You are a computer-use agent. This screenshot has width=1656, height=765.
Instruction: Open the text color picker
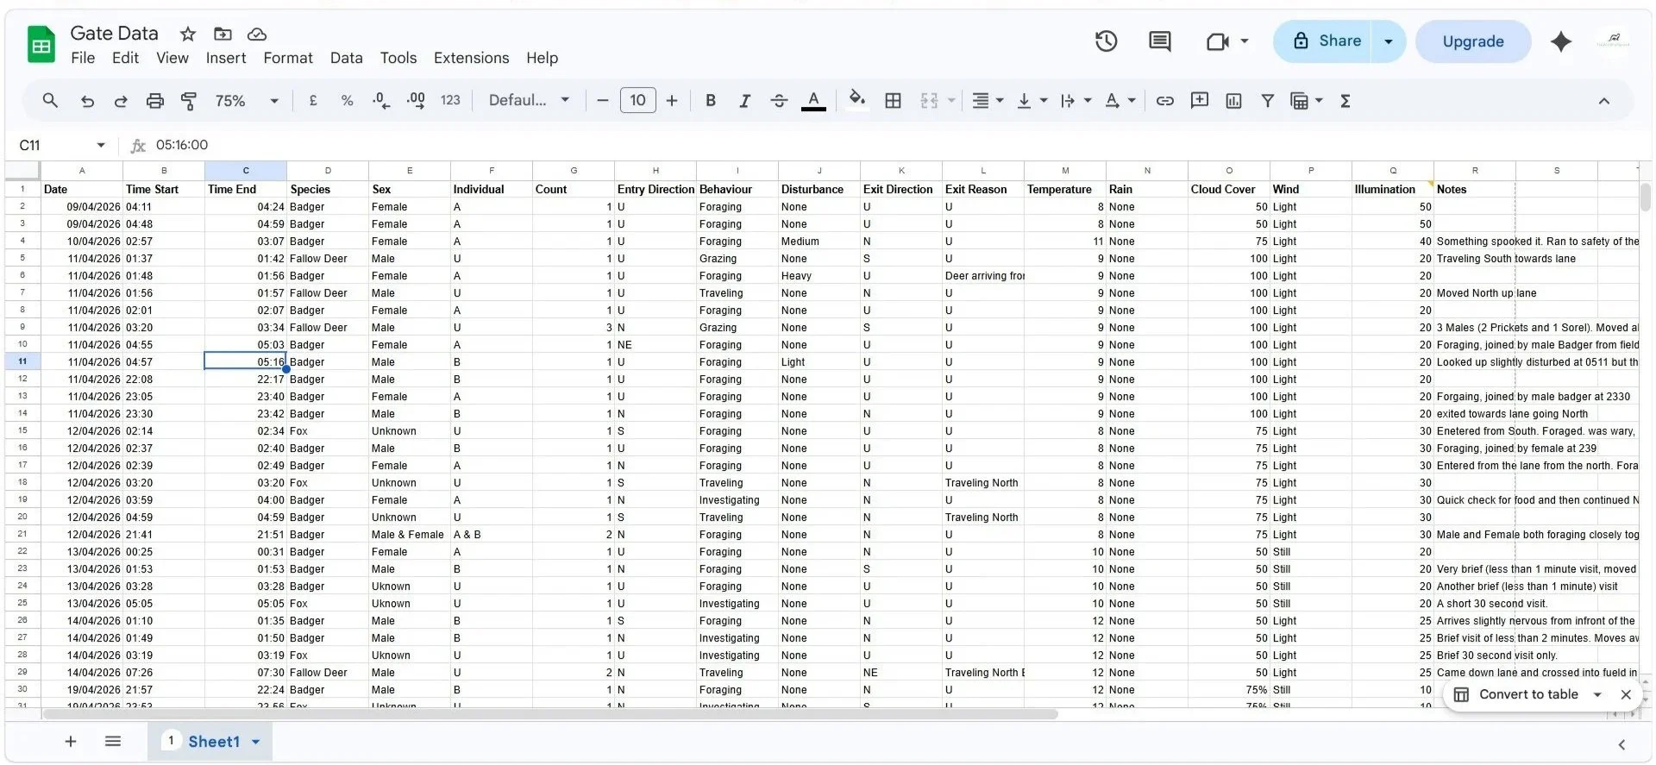(x=813, y=101)
